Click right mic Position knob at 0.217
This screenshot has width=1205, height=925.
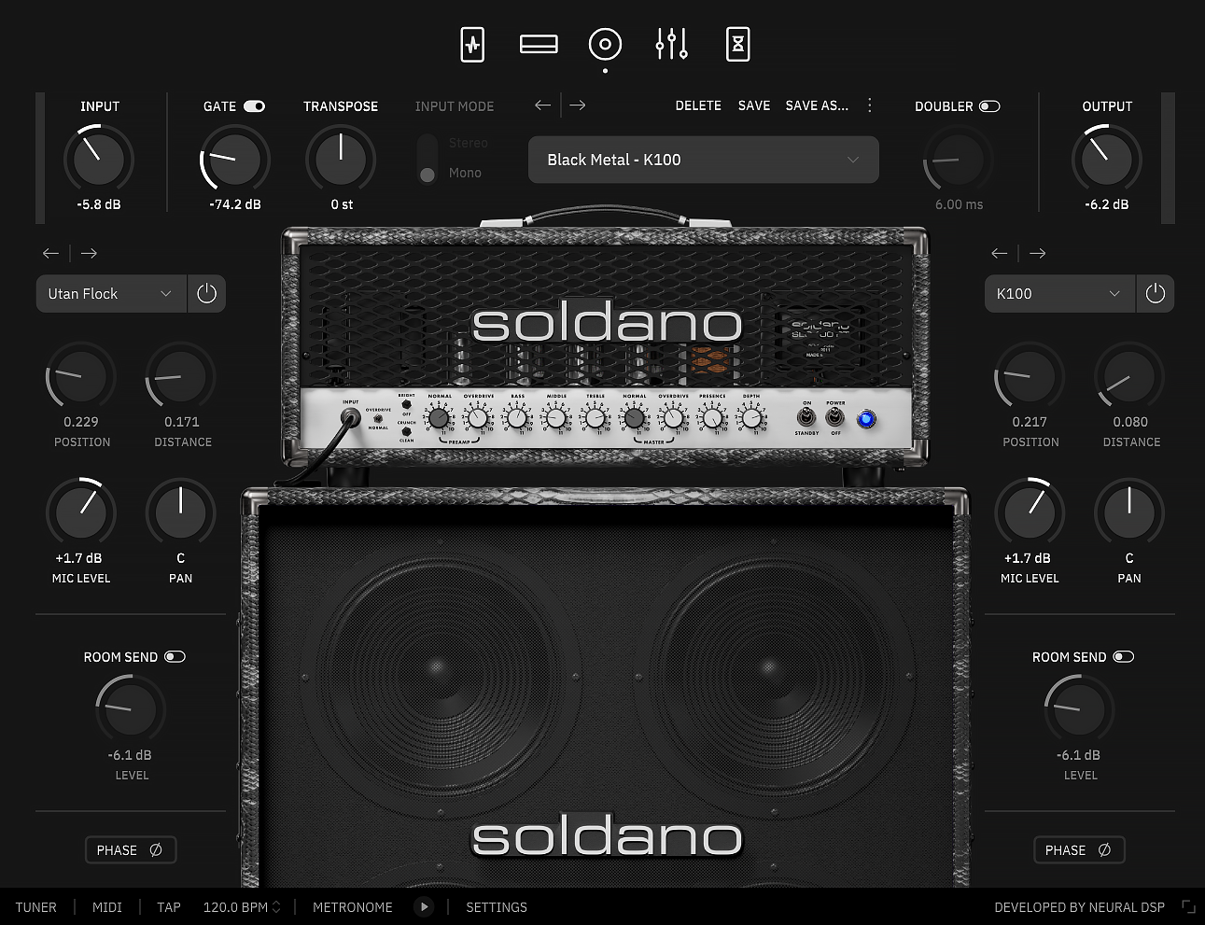pyautogui.click(x=1030, y=376)
